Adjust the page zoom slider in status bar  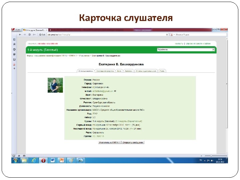coord(216,156)
